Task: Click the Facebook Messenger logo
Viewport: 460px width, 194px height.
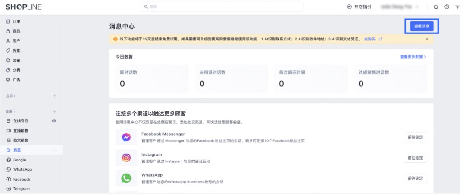Action: point(126,137)
